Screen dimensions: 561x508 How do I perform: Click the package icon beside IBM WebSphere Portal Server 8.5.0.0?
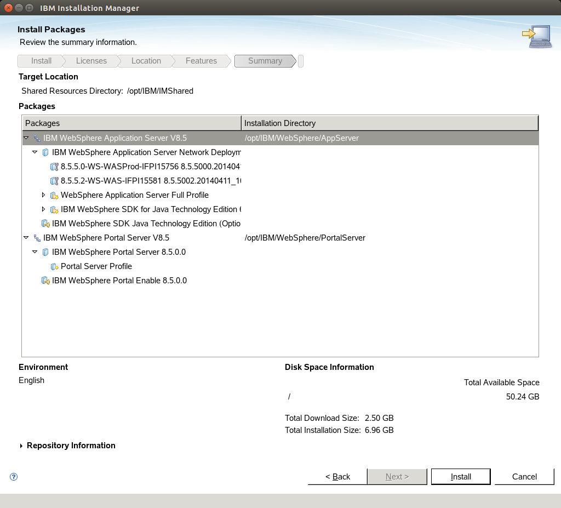45,252
